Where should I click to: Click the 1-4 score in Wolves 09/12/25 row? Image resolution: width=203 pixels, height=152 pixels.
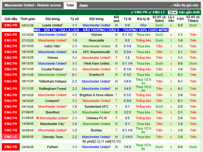(75, 58)
